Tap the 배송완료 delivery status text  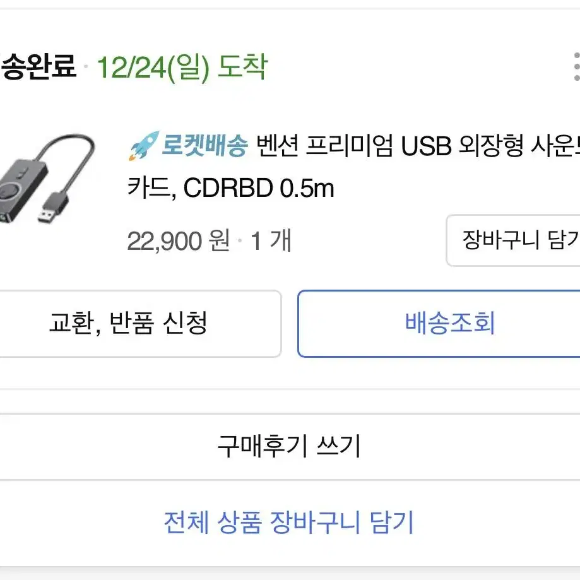(x=38, y=66)
